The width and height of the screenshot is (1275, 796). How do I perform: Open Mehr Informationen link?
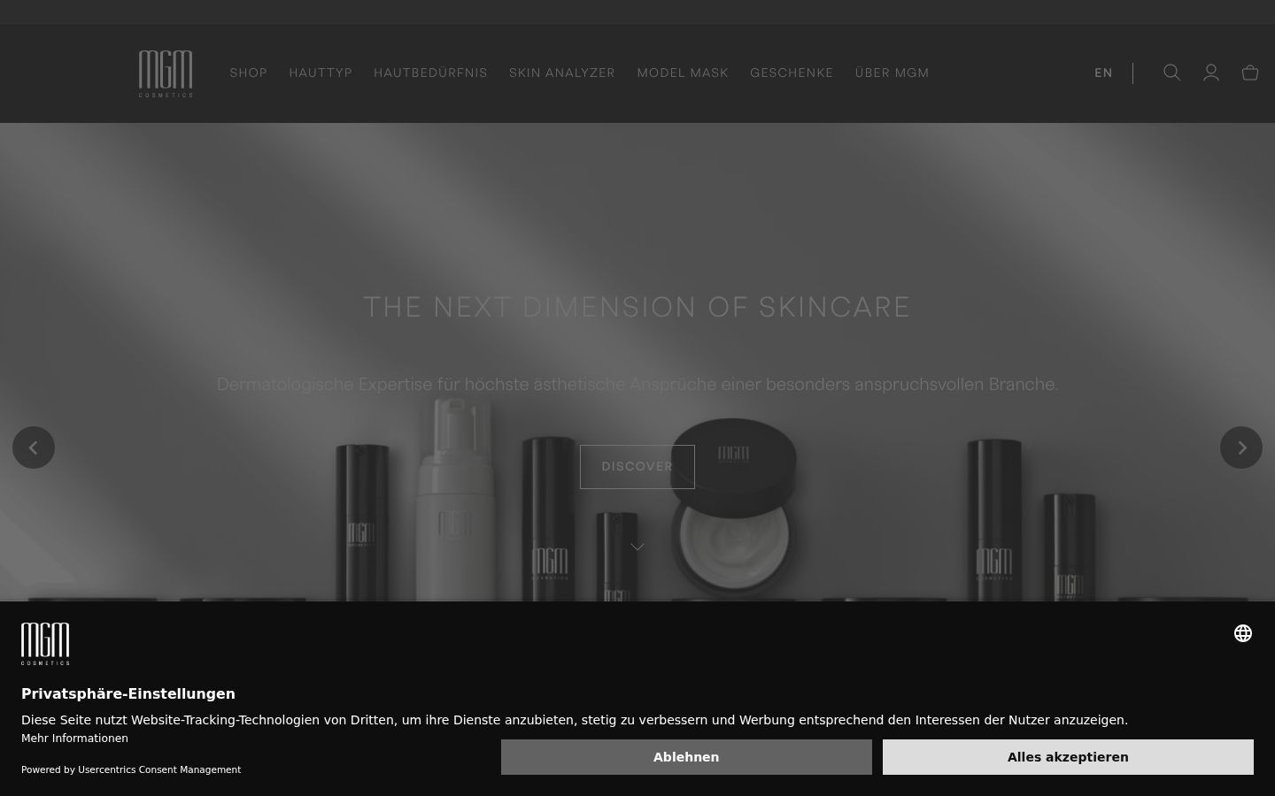pos(74,739)
